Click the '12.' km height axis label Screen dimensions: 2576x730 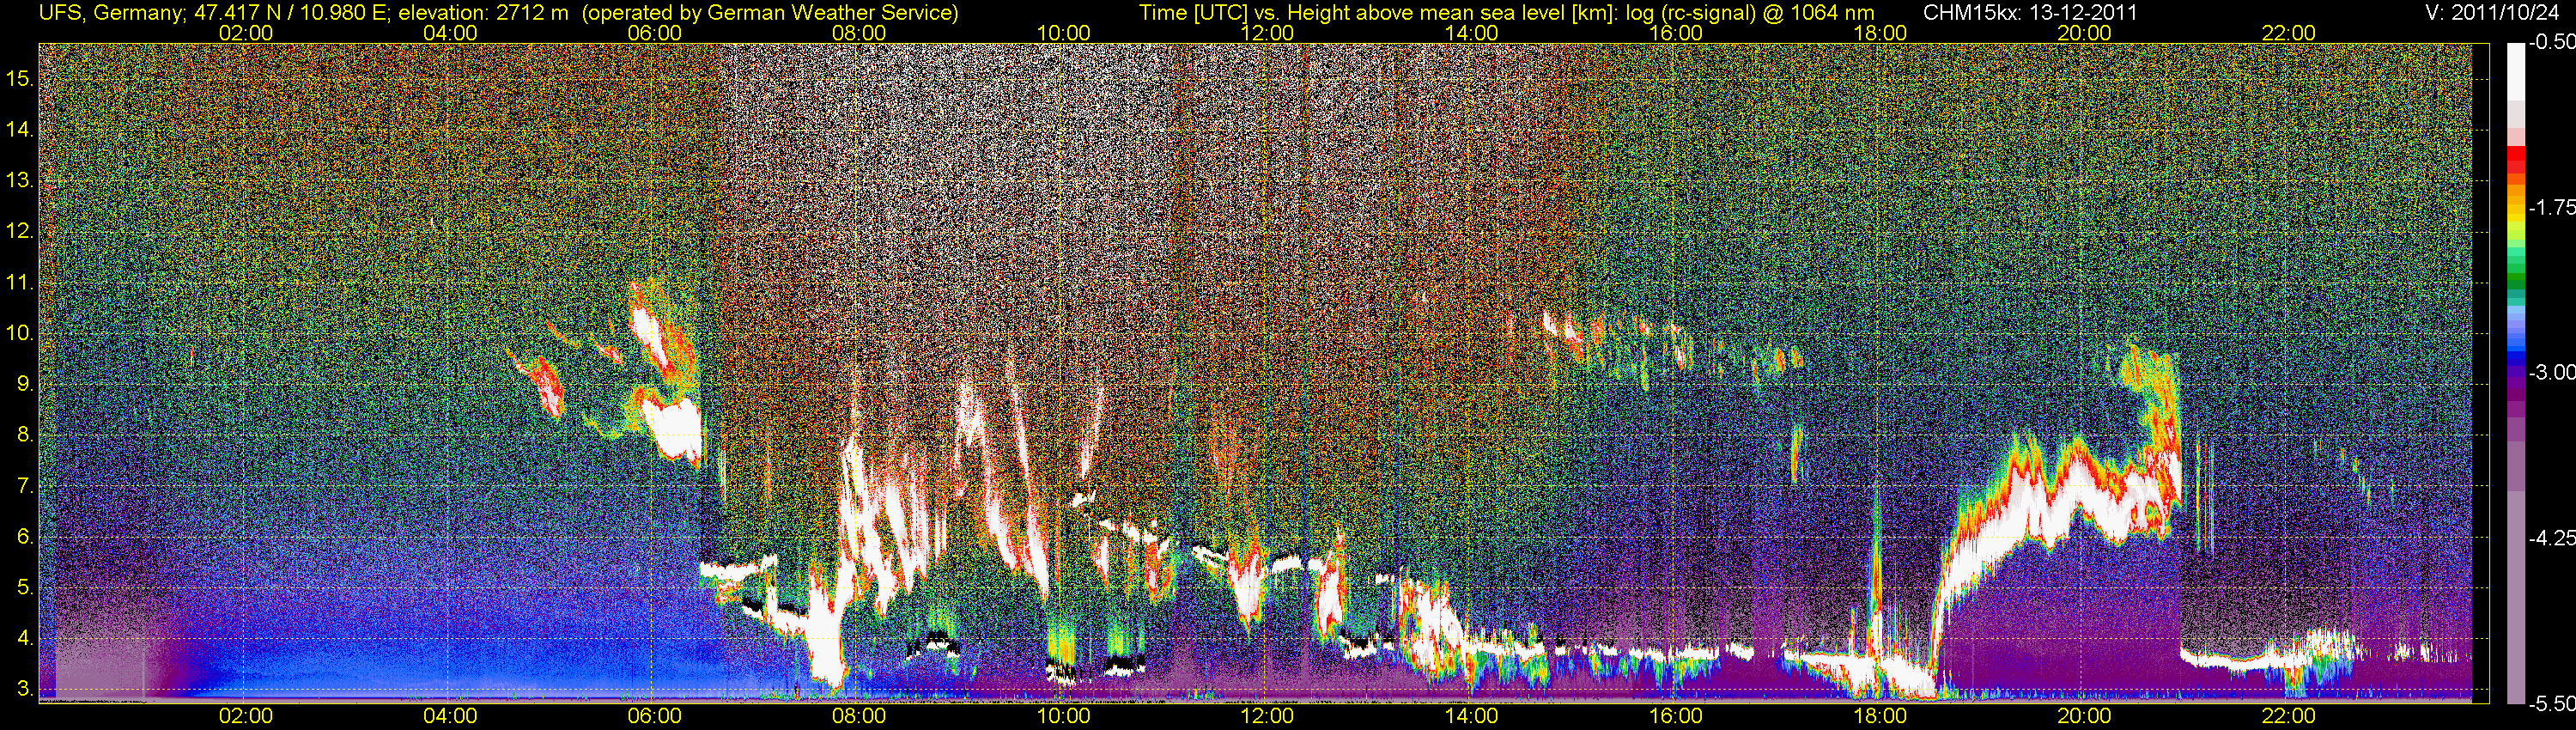(20, 232)
